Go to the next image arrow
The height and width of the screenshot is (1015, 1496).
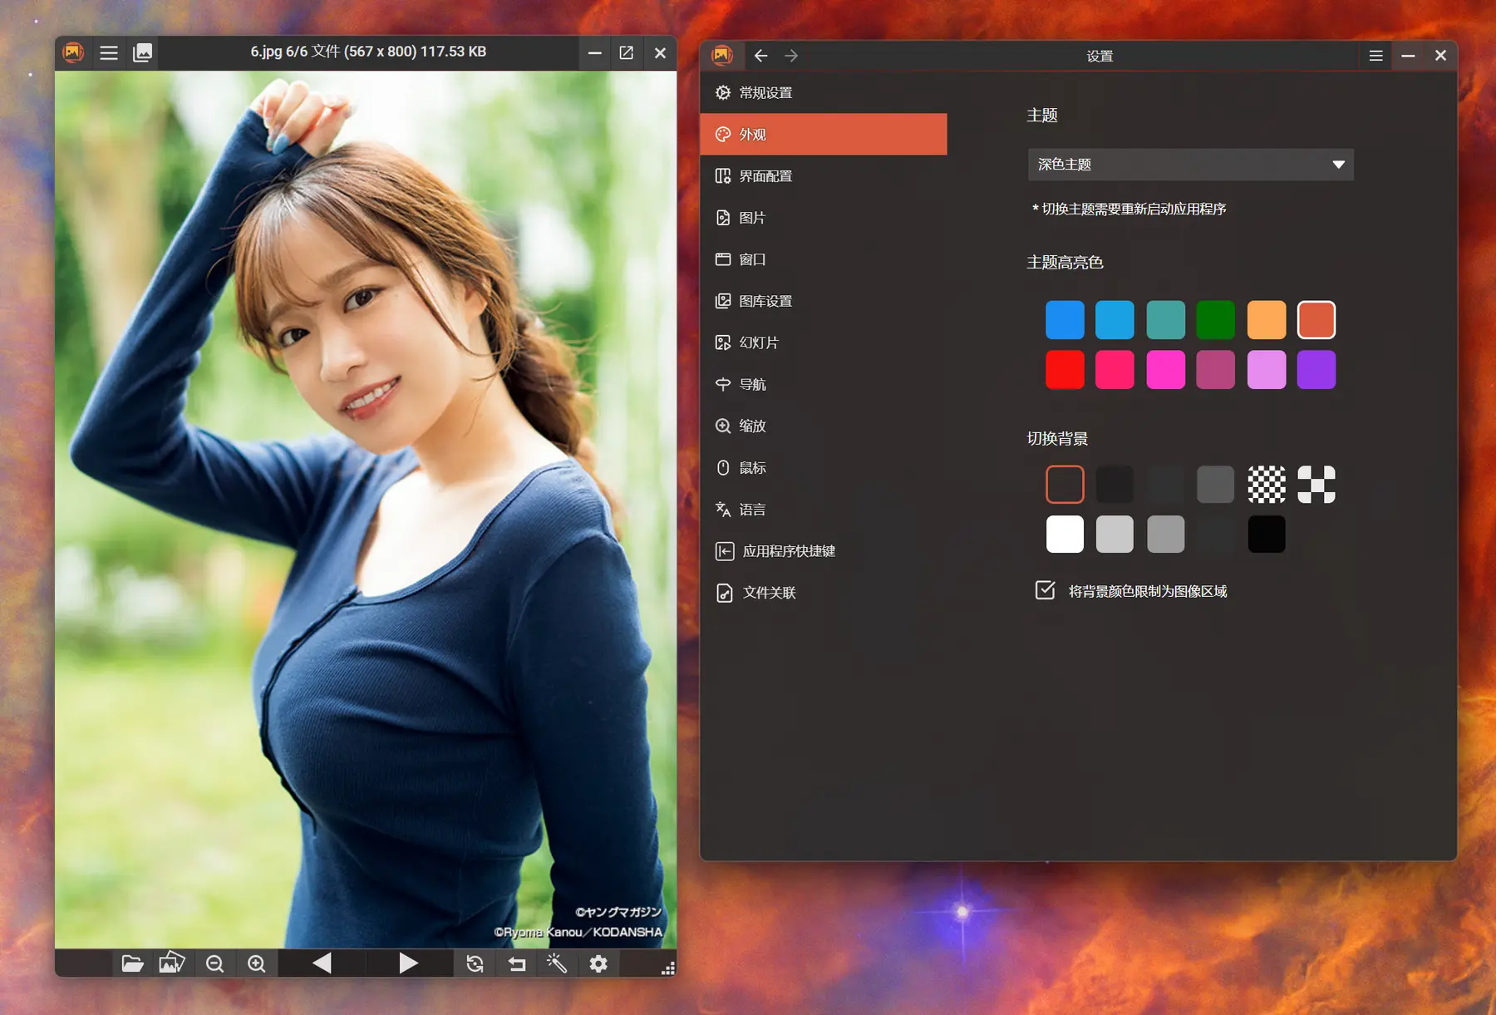408,963
